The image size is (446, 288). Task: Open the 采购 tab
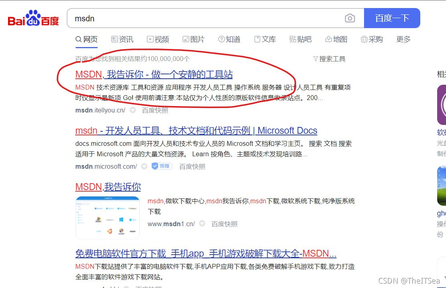pos(372,39)
